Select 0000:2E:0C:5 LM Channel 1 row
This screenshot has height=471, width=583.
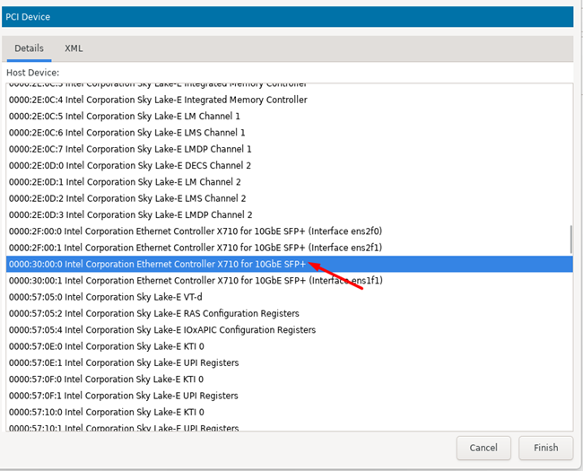290,116
